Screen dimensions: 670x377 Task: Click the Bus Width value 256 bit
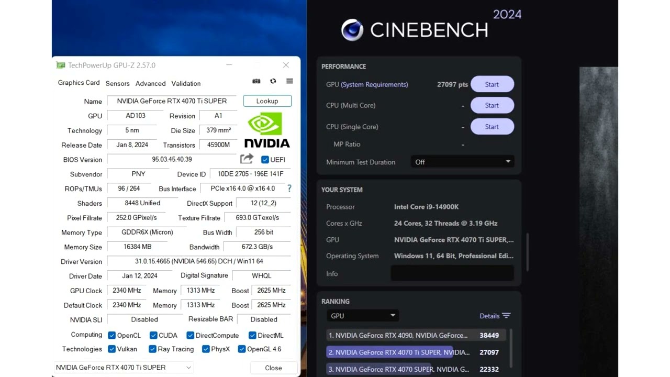click(263, 232)
